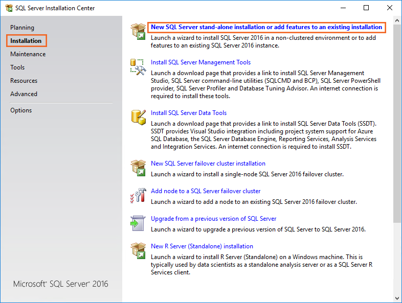Image resolution: width=402 pixels, height=303 pixels.
Task: Maximize the Installation Center window
Action: [x=366, y=8]
